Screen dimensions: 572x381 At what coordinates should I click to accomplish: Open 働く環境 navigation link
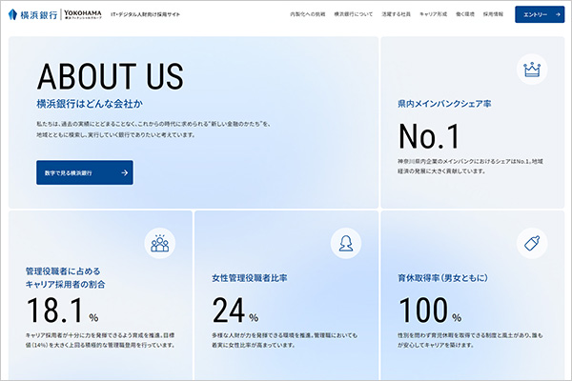click(x=465, y=14)
